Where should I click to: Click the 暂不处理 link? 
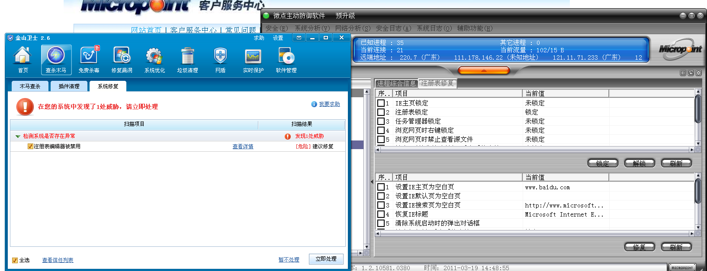pyautogui.click(x=289, y=260)
